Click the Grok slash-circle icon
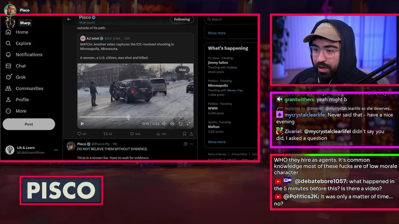The width and height of the screenshot is (399, 224). pos(8,77)
